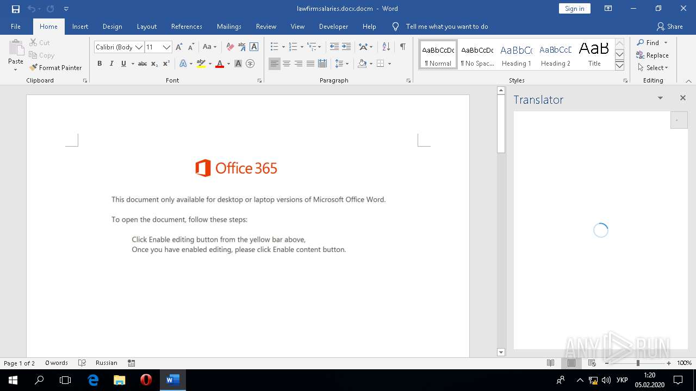The image size is (696, 391).
Task: Clear all formatting with the eraser icon
Action: [x=230, y=47]
